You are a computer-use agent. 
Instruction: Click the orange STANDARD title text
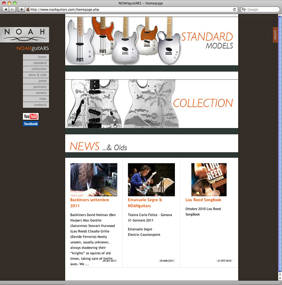[207, 37]
